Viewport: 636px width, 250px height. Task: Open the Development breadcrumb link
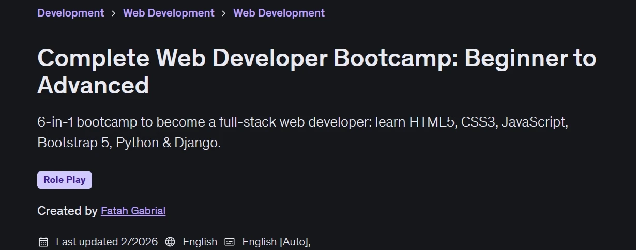pos(71,13)
